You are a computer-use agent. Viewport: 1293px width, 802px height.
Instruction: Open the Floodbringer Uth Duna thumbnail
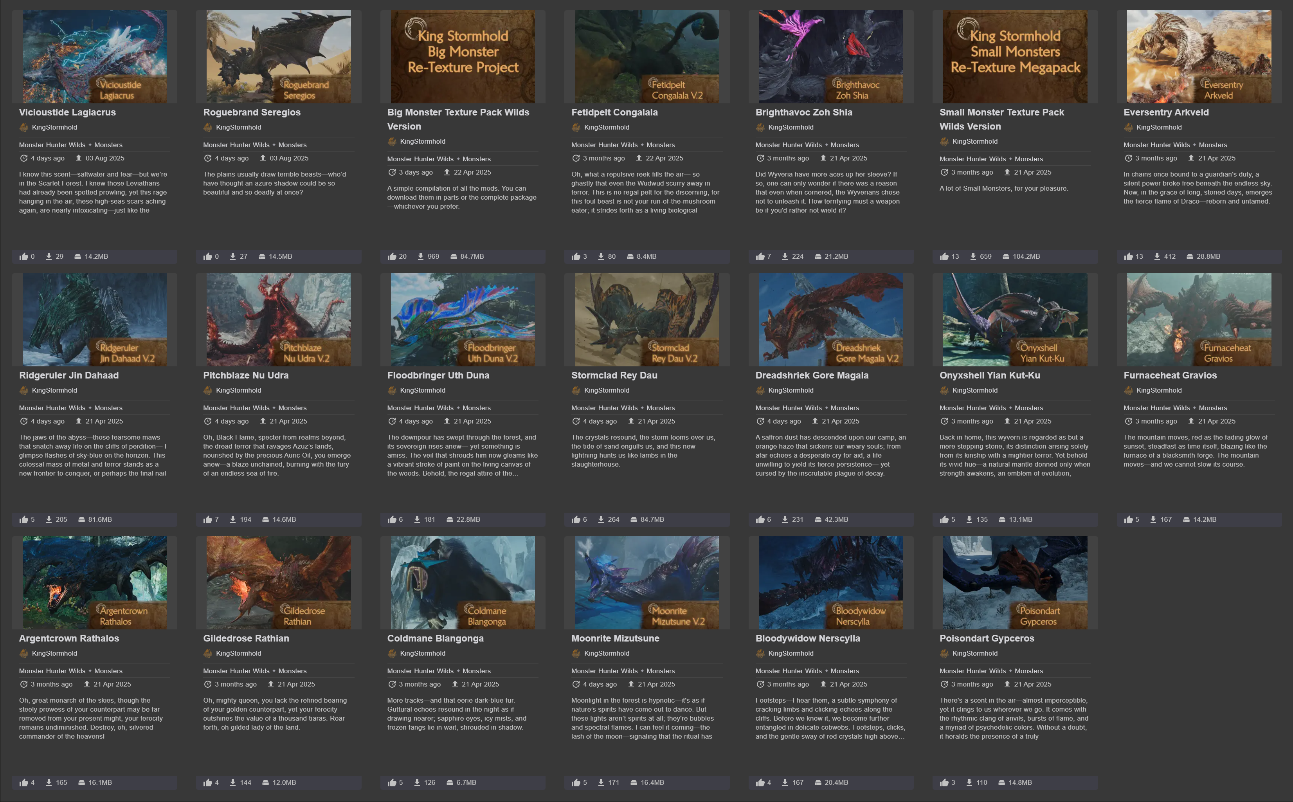[x=463, y=320]
